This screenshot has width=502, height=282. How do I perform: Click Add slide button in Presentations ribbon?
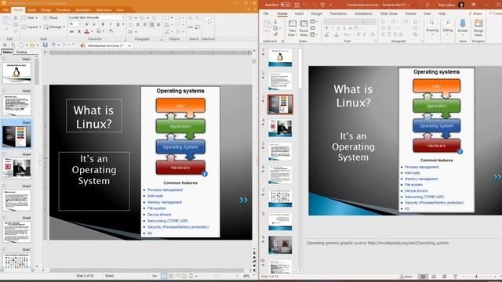click(x=30, y=17)
